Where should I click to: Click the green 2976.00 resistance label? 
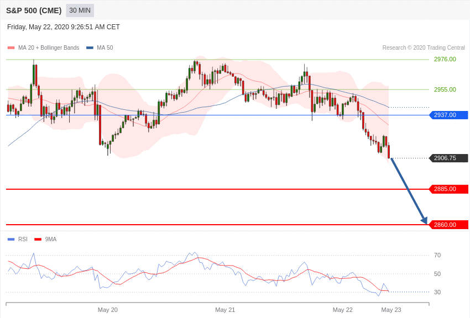(x=445, y=59)
